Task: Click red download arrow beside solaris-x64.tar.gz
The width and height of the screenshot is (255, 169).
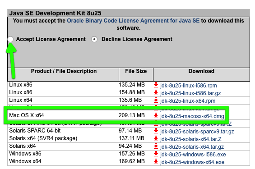Action: [x=156, y=146]
